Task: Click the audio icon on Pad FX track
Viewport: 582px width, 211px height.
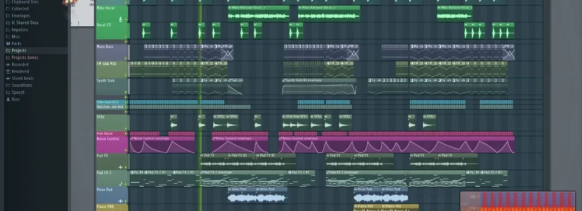Action: click(120, 167)
